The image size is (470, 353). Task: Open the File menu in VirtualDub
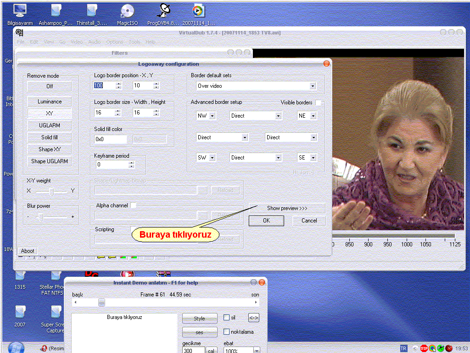(21, 42)
